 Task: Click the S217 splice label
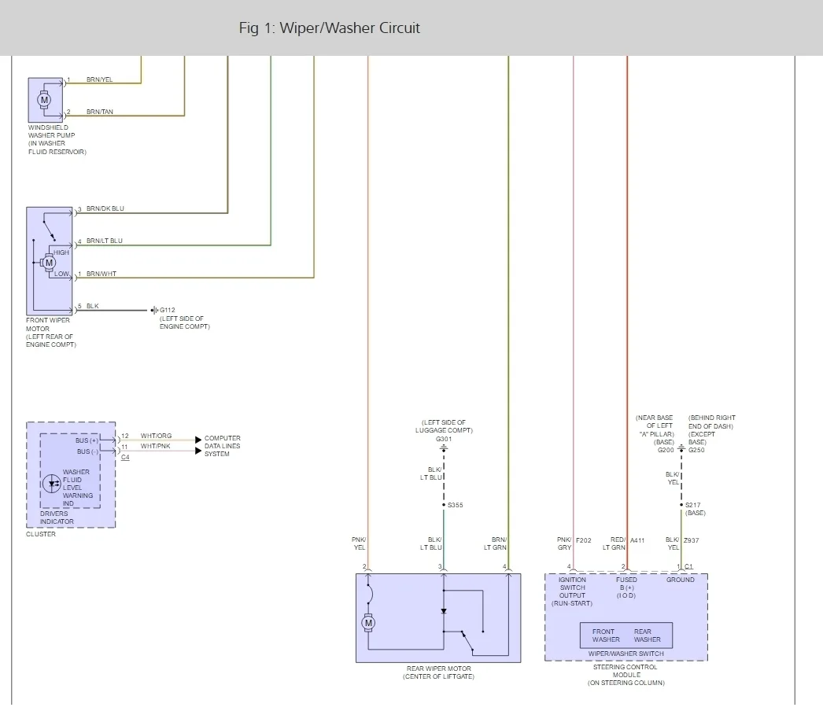tap(693, 505)
